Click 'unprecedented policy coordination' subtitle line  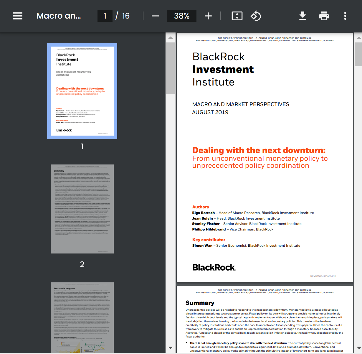tap(251, 166)
